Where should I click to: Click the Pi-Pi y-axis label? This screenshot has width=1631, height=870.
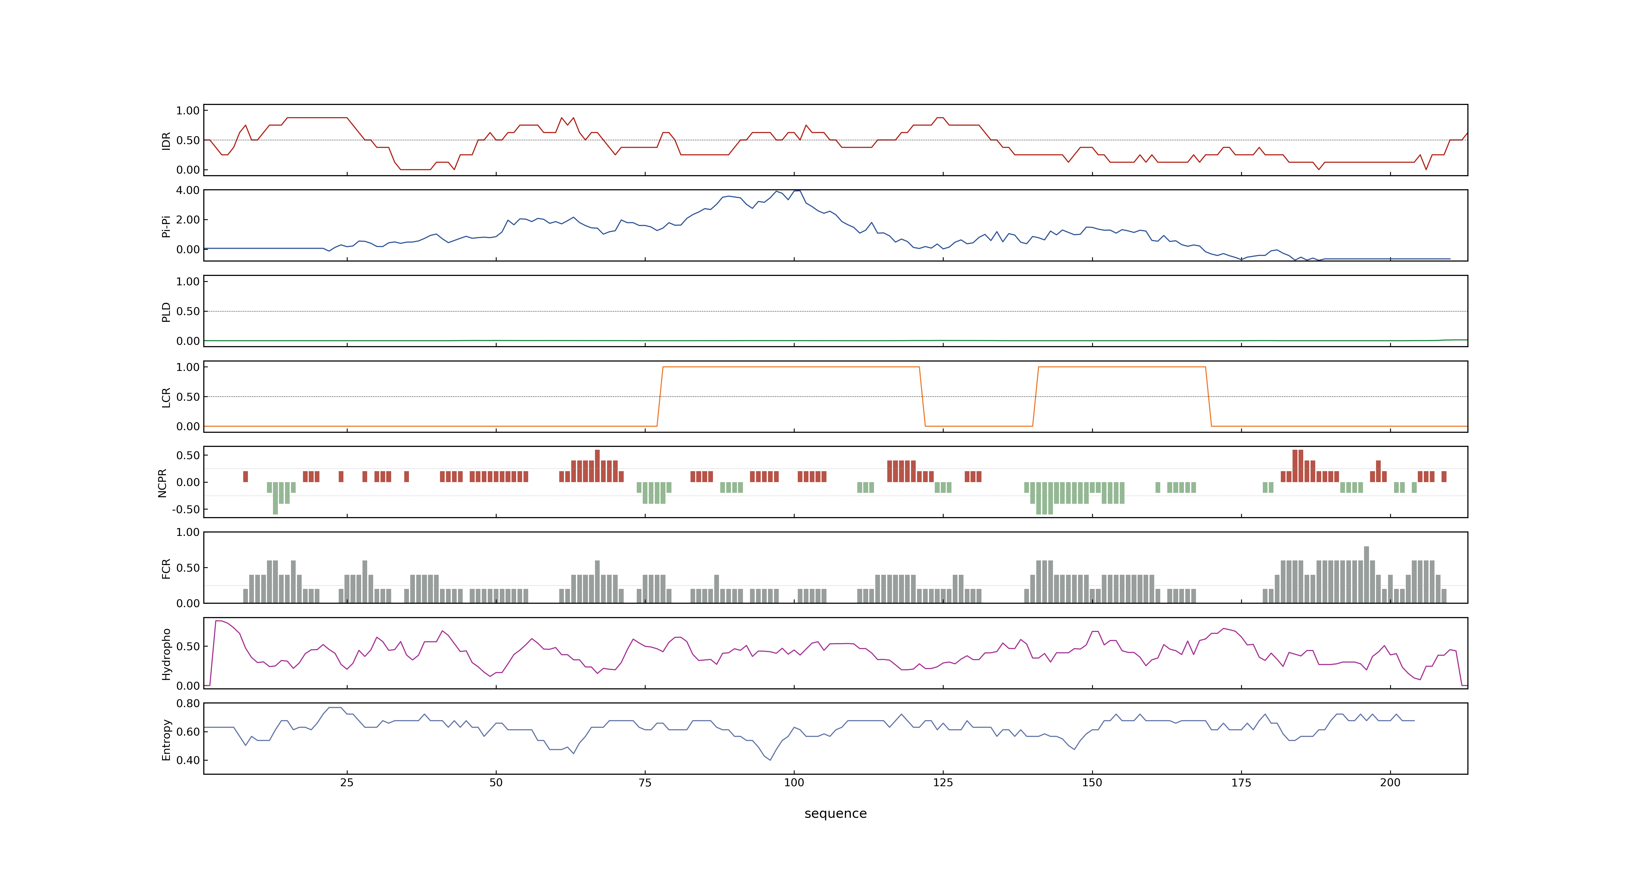point(166,226)
